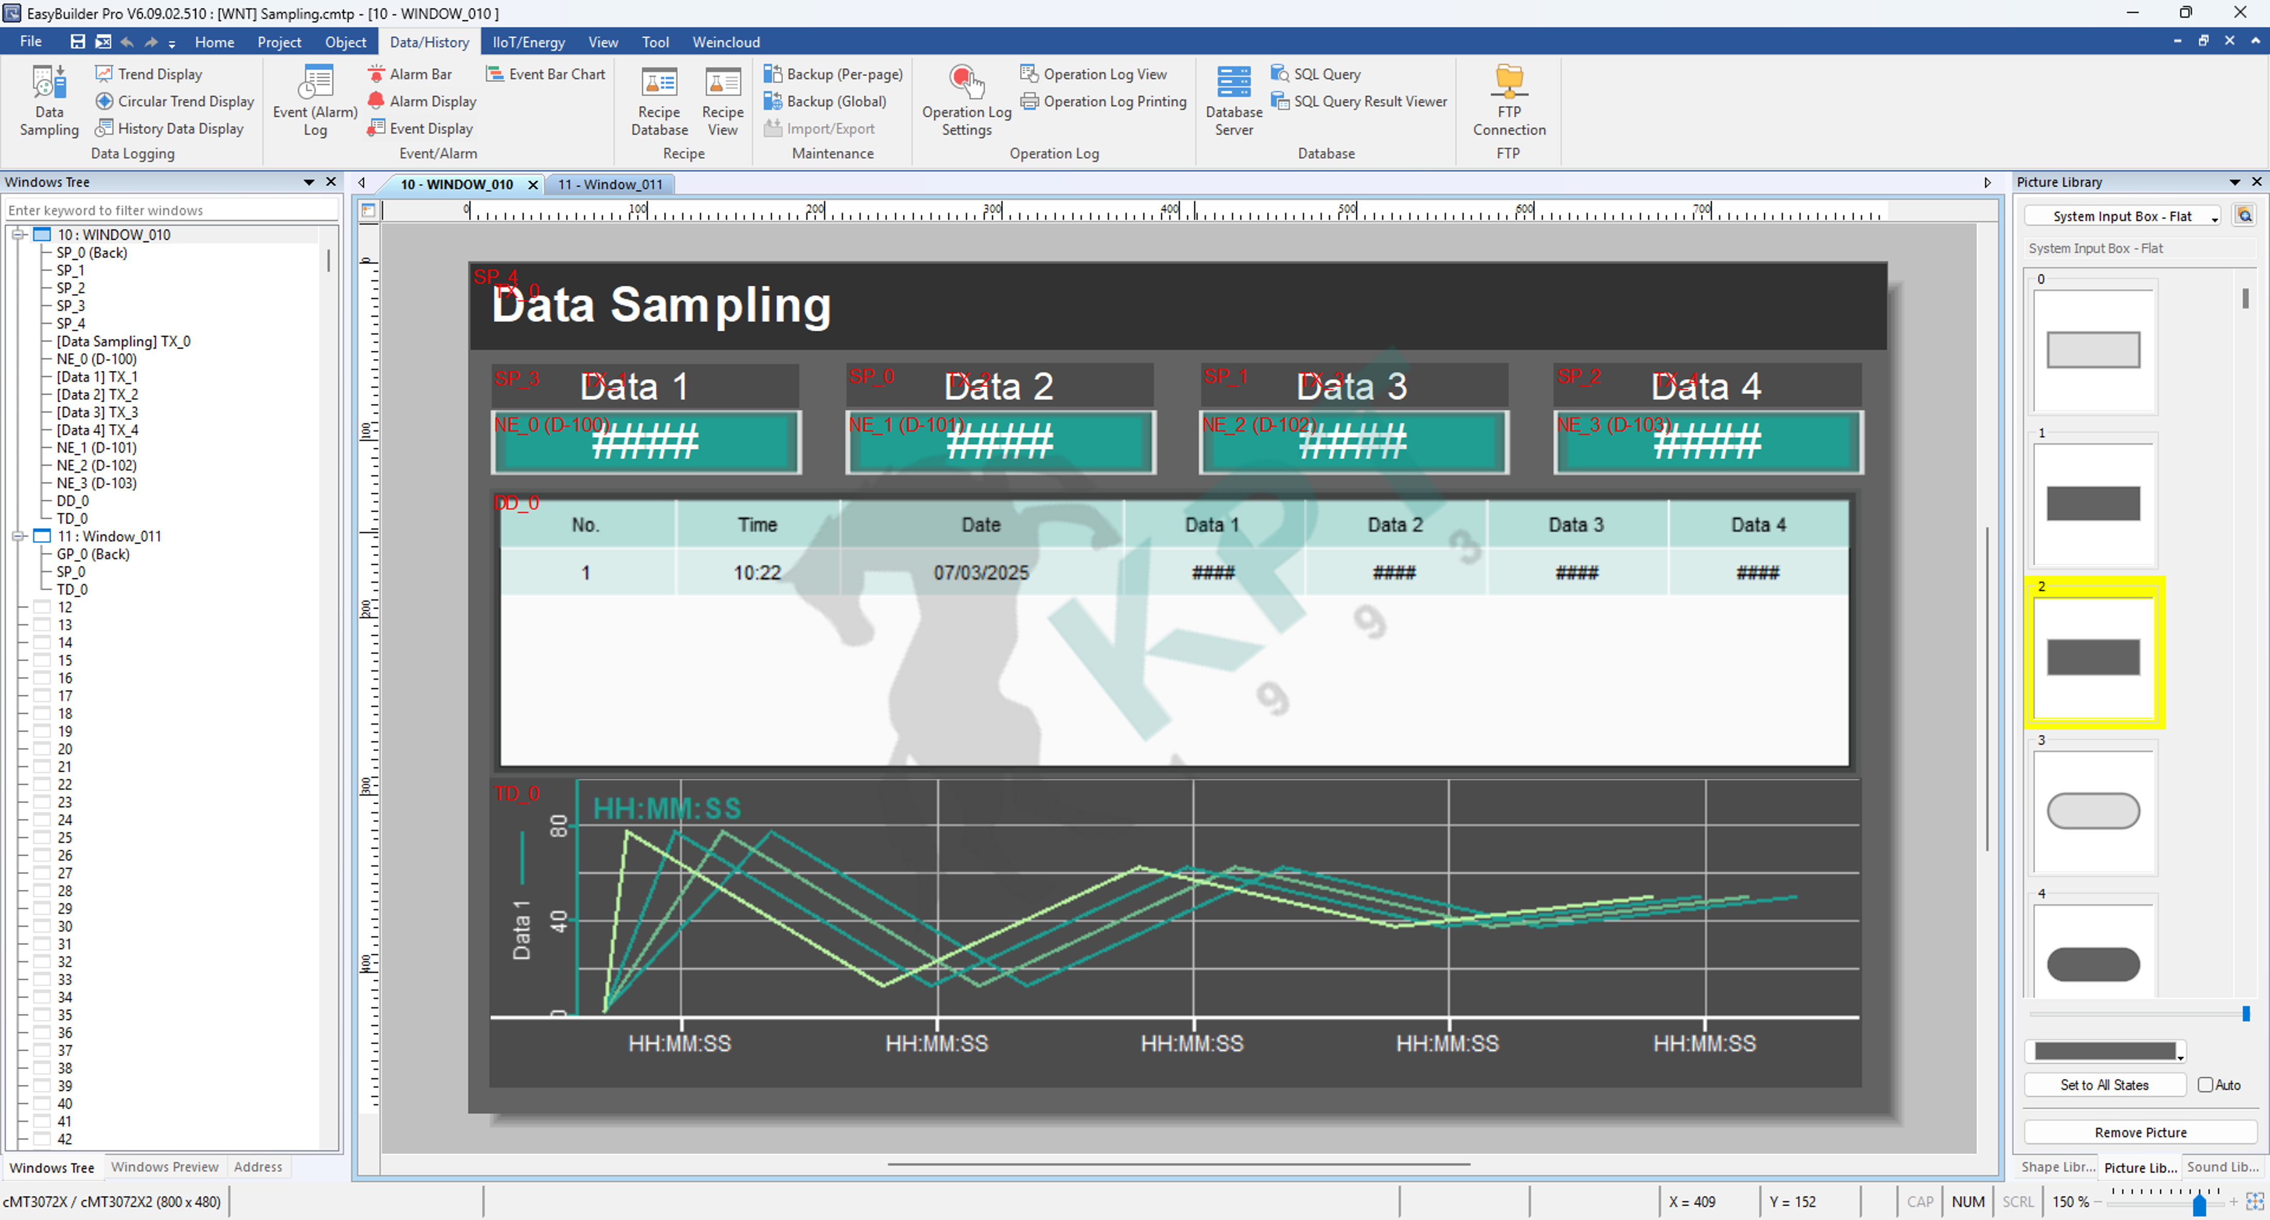The width and height of the screenshot is (2270, 1220).
Task: Select the Data Sampling title text object
Action: pos(661,305)
